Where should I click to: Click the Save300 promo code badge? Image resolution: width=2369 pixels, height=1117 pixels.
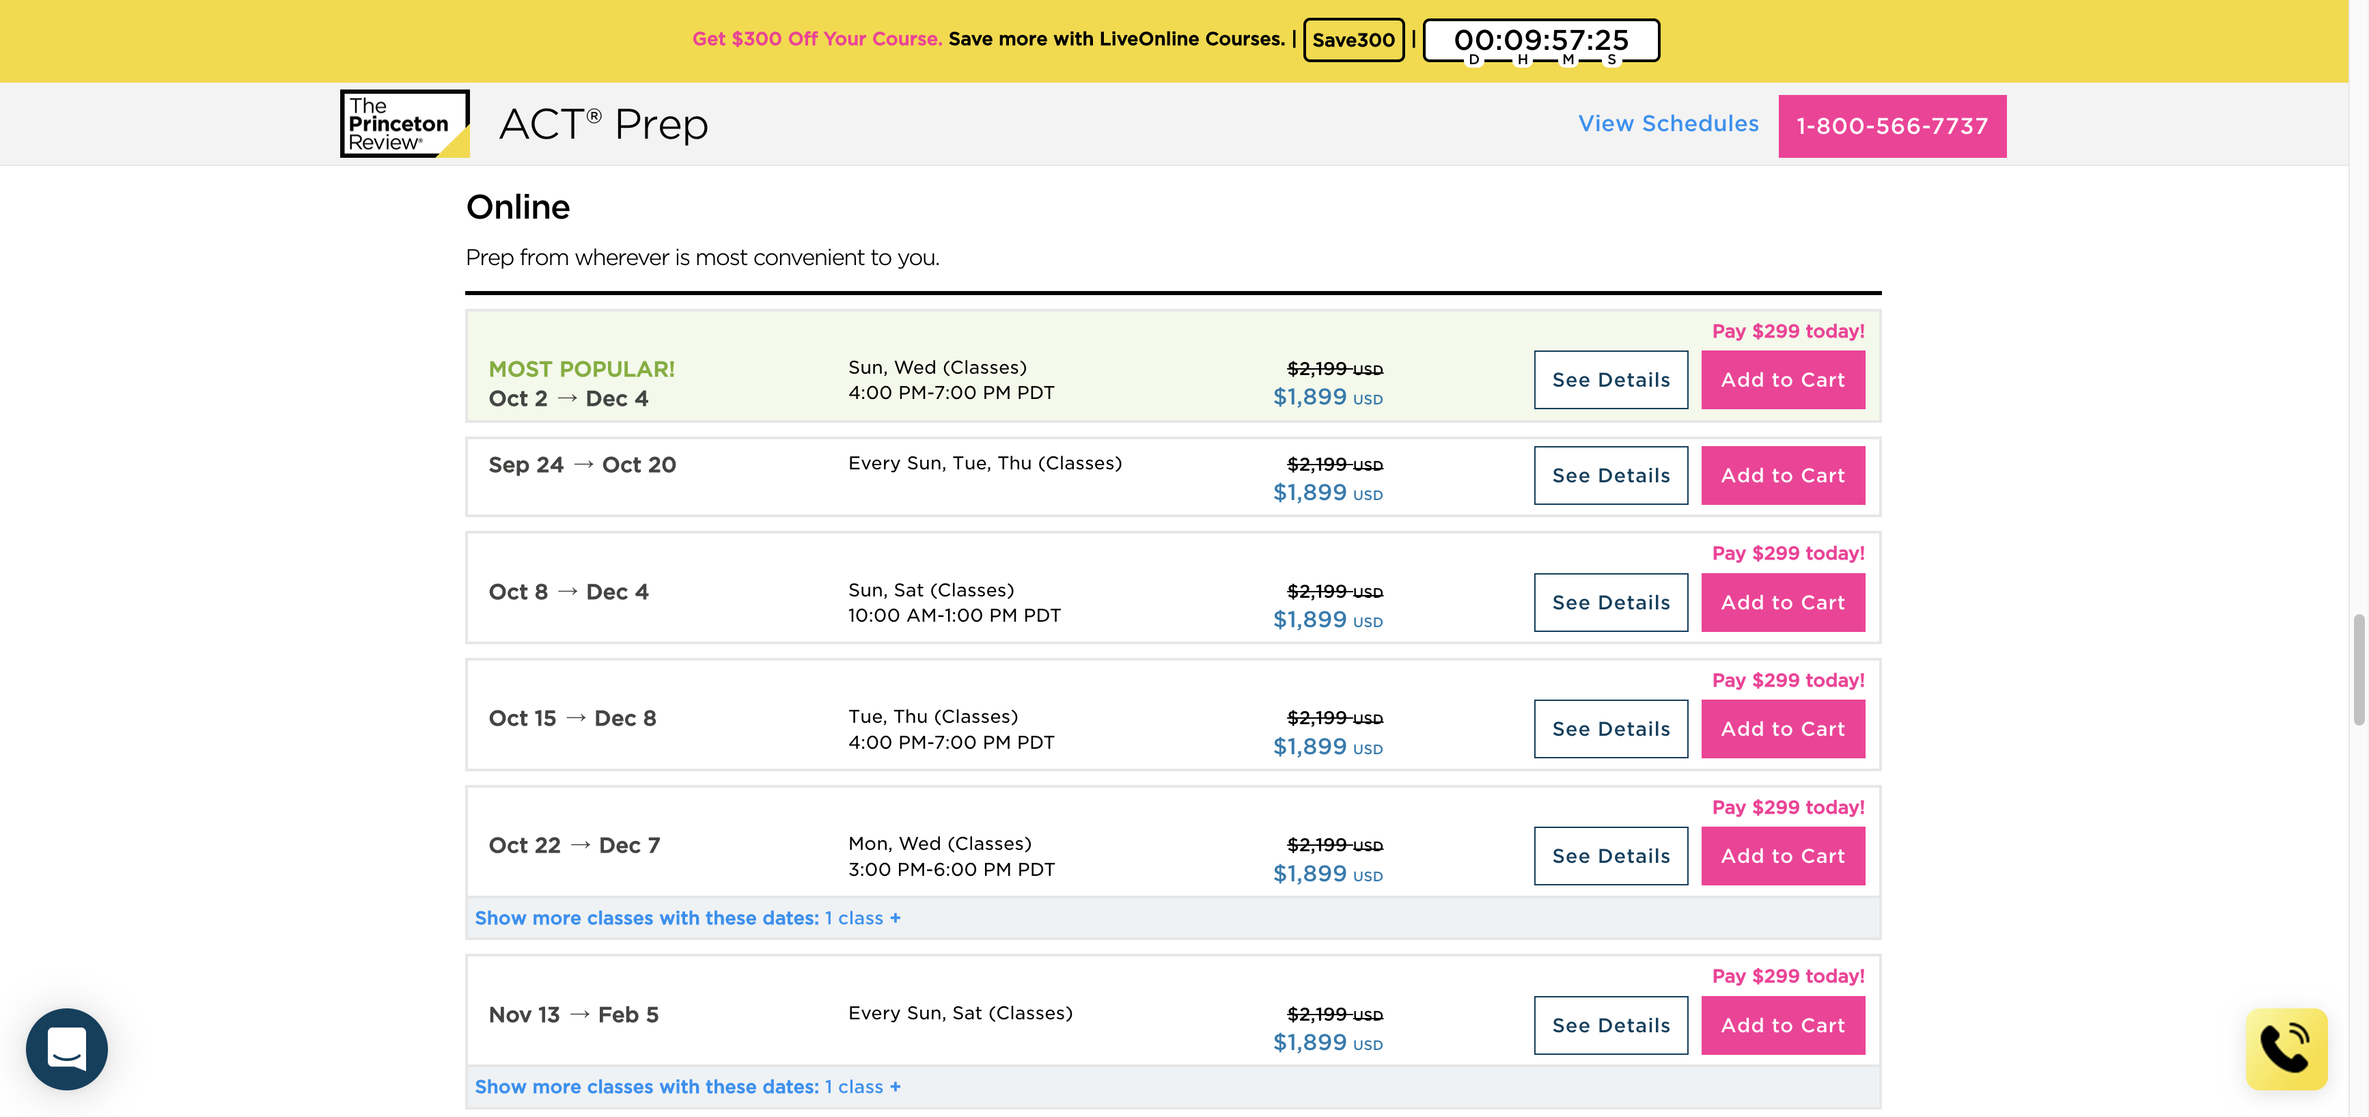(1353, 40)
